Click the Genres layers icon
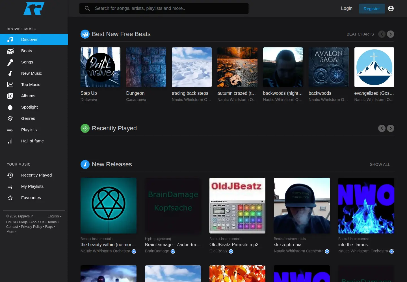Image resolution: width=407 pixels, height=282 pixels. coord(10,118)
